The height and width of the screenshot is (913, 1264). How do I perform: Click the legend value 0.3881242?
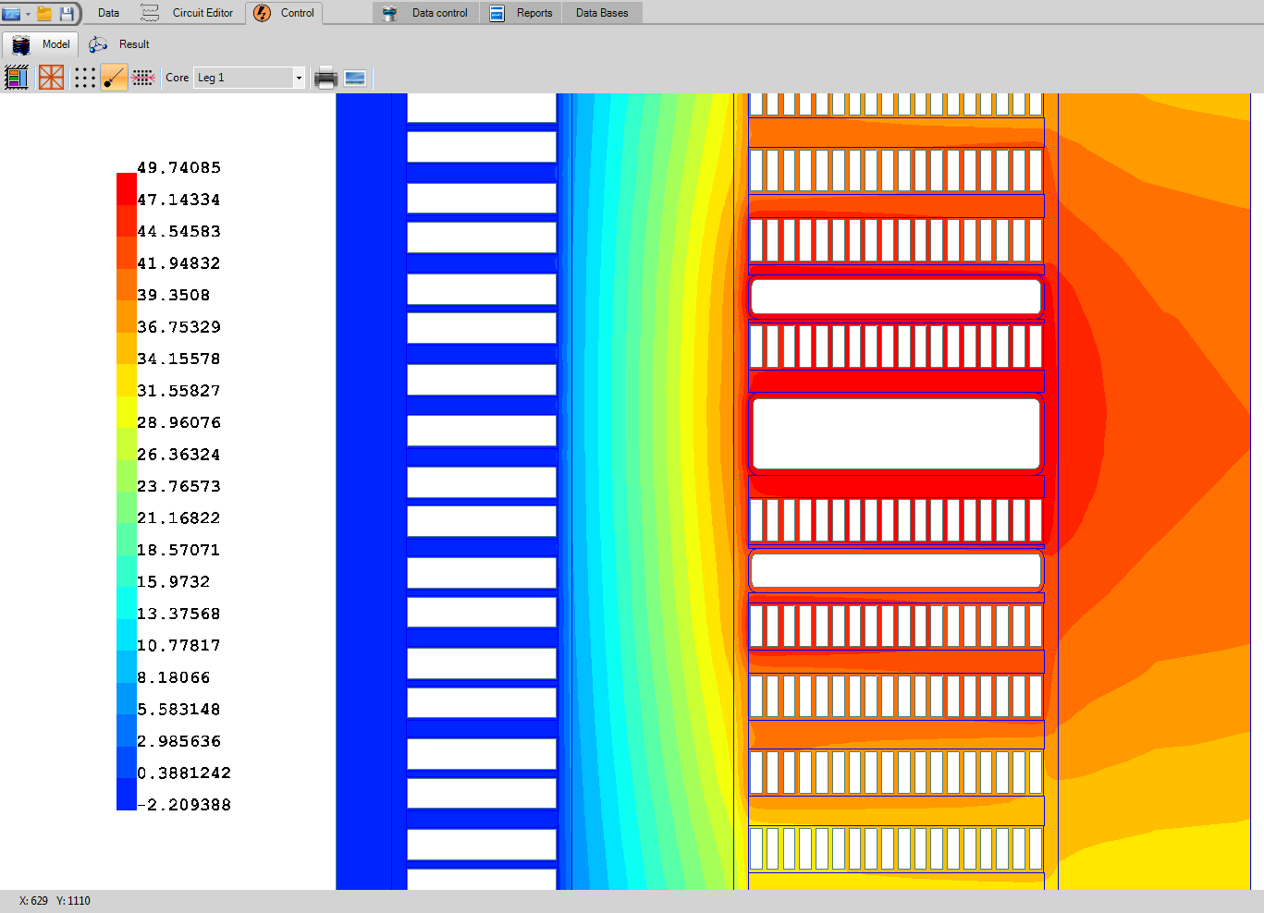pyautogui.click(x=184, y=773)
